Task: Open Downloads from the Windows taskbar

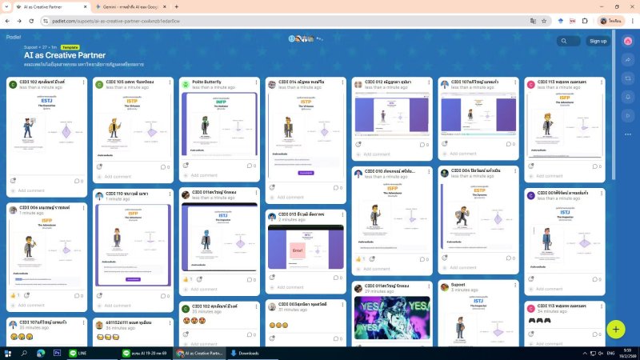Action: click(248, 352)
